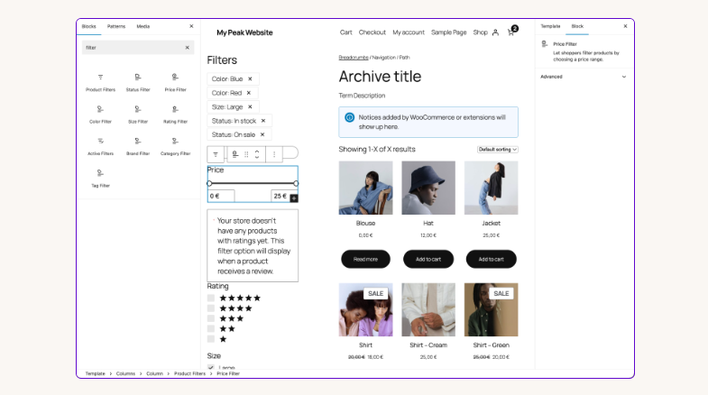The height and width of the screenshot is (395, 708).
Task: Click Read more under Blouse
Action: (x=365, y=259)
